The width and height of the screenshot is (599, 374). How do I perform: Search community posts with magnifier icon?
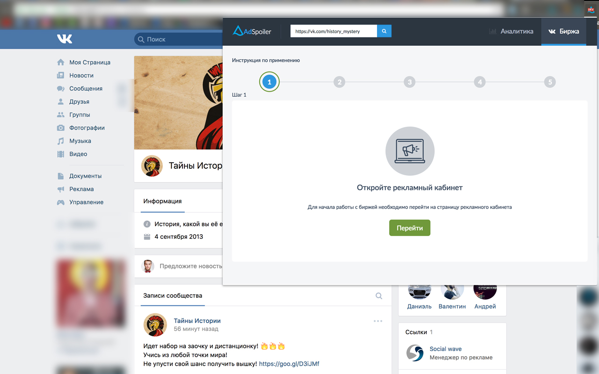point(379,296)
